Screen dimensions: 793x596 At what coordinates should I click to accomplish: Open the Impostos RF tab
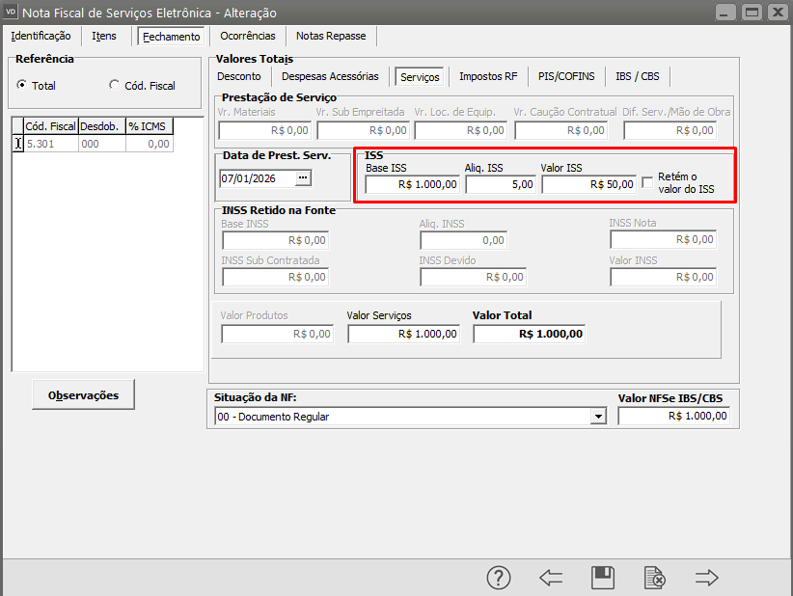[487, 76]
